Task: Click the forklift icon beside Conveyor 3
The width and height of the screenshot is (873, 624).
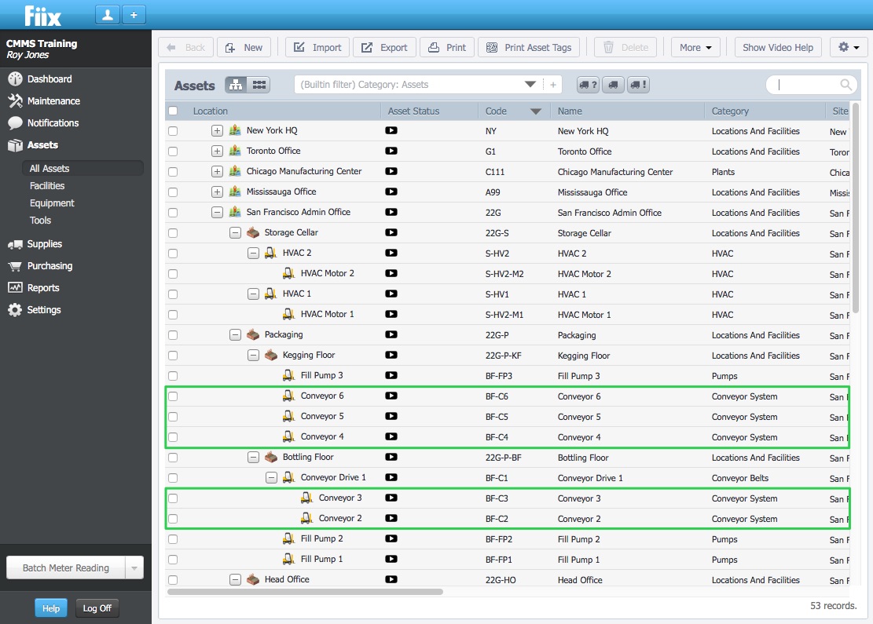Action: coord(306,498)
